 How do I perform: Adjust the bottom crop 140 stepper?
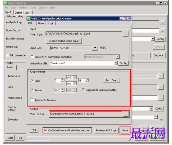tap(75, 83)
